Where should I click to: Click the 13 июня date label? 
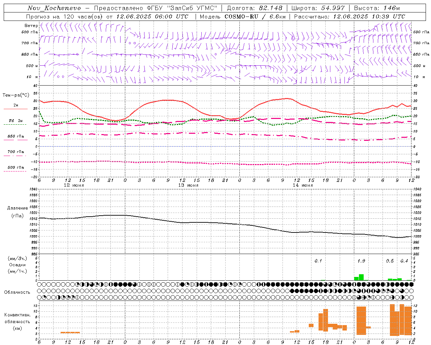(x=188, y=185)
